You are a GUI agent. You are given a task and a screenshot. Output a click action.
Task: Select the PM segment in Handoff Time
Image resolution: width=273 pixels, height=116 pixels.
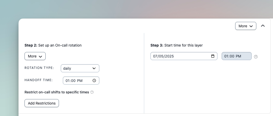point(80,81)
